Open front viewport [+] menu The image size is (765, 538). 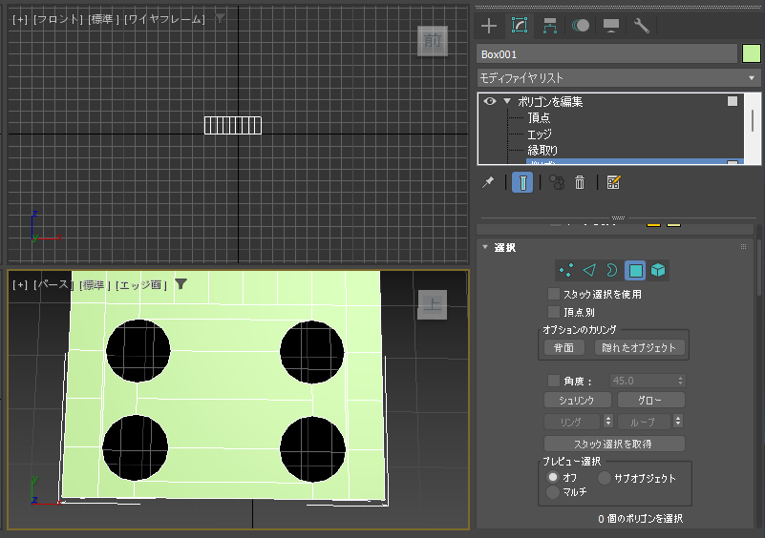[20, 19]
